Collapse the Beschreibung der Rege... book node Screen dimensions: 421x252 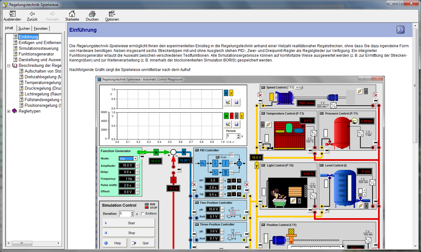[9, 66]
